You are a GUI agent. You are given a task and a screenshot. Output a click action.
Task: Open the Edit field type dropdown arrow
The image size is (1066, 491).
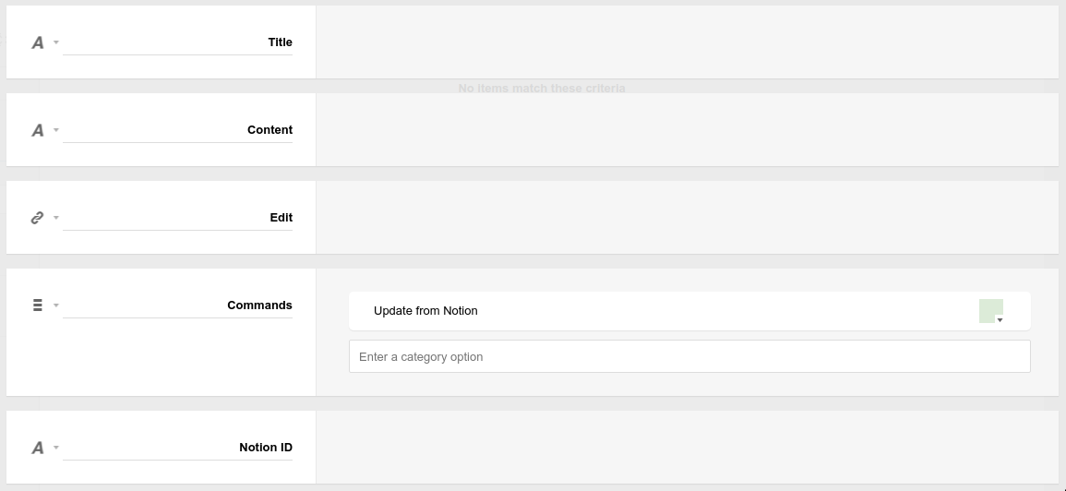[x=56, y=218]
